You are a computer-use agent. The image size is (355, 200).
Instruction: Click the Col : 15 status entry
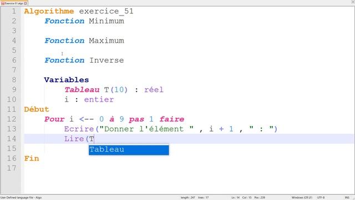click(x=247, y=198)
